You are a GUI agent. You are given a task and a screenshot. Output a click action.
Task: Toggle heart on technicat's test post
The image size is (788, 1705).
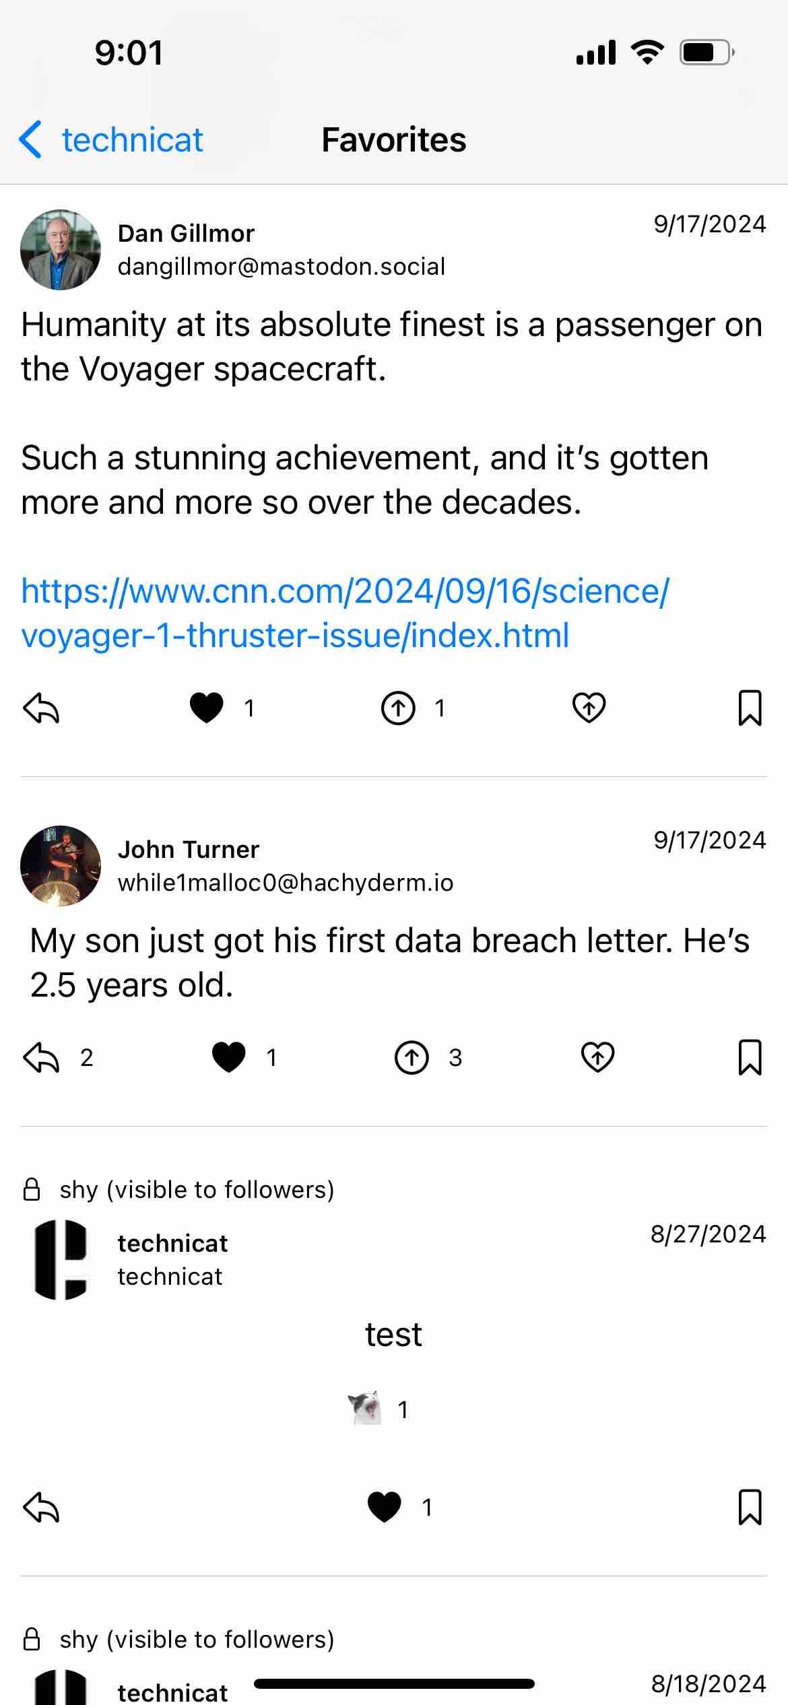pyautogui.click(x=385, y=1507)
